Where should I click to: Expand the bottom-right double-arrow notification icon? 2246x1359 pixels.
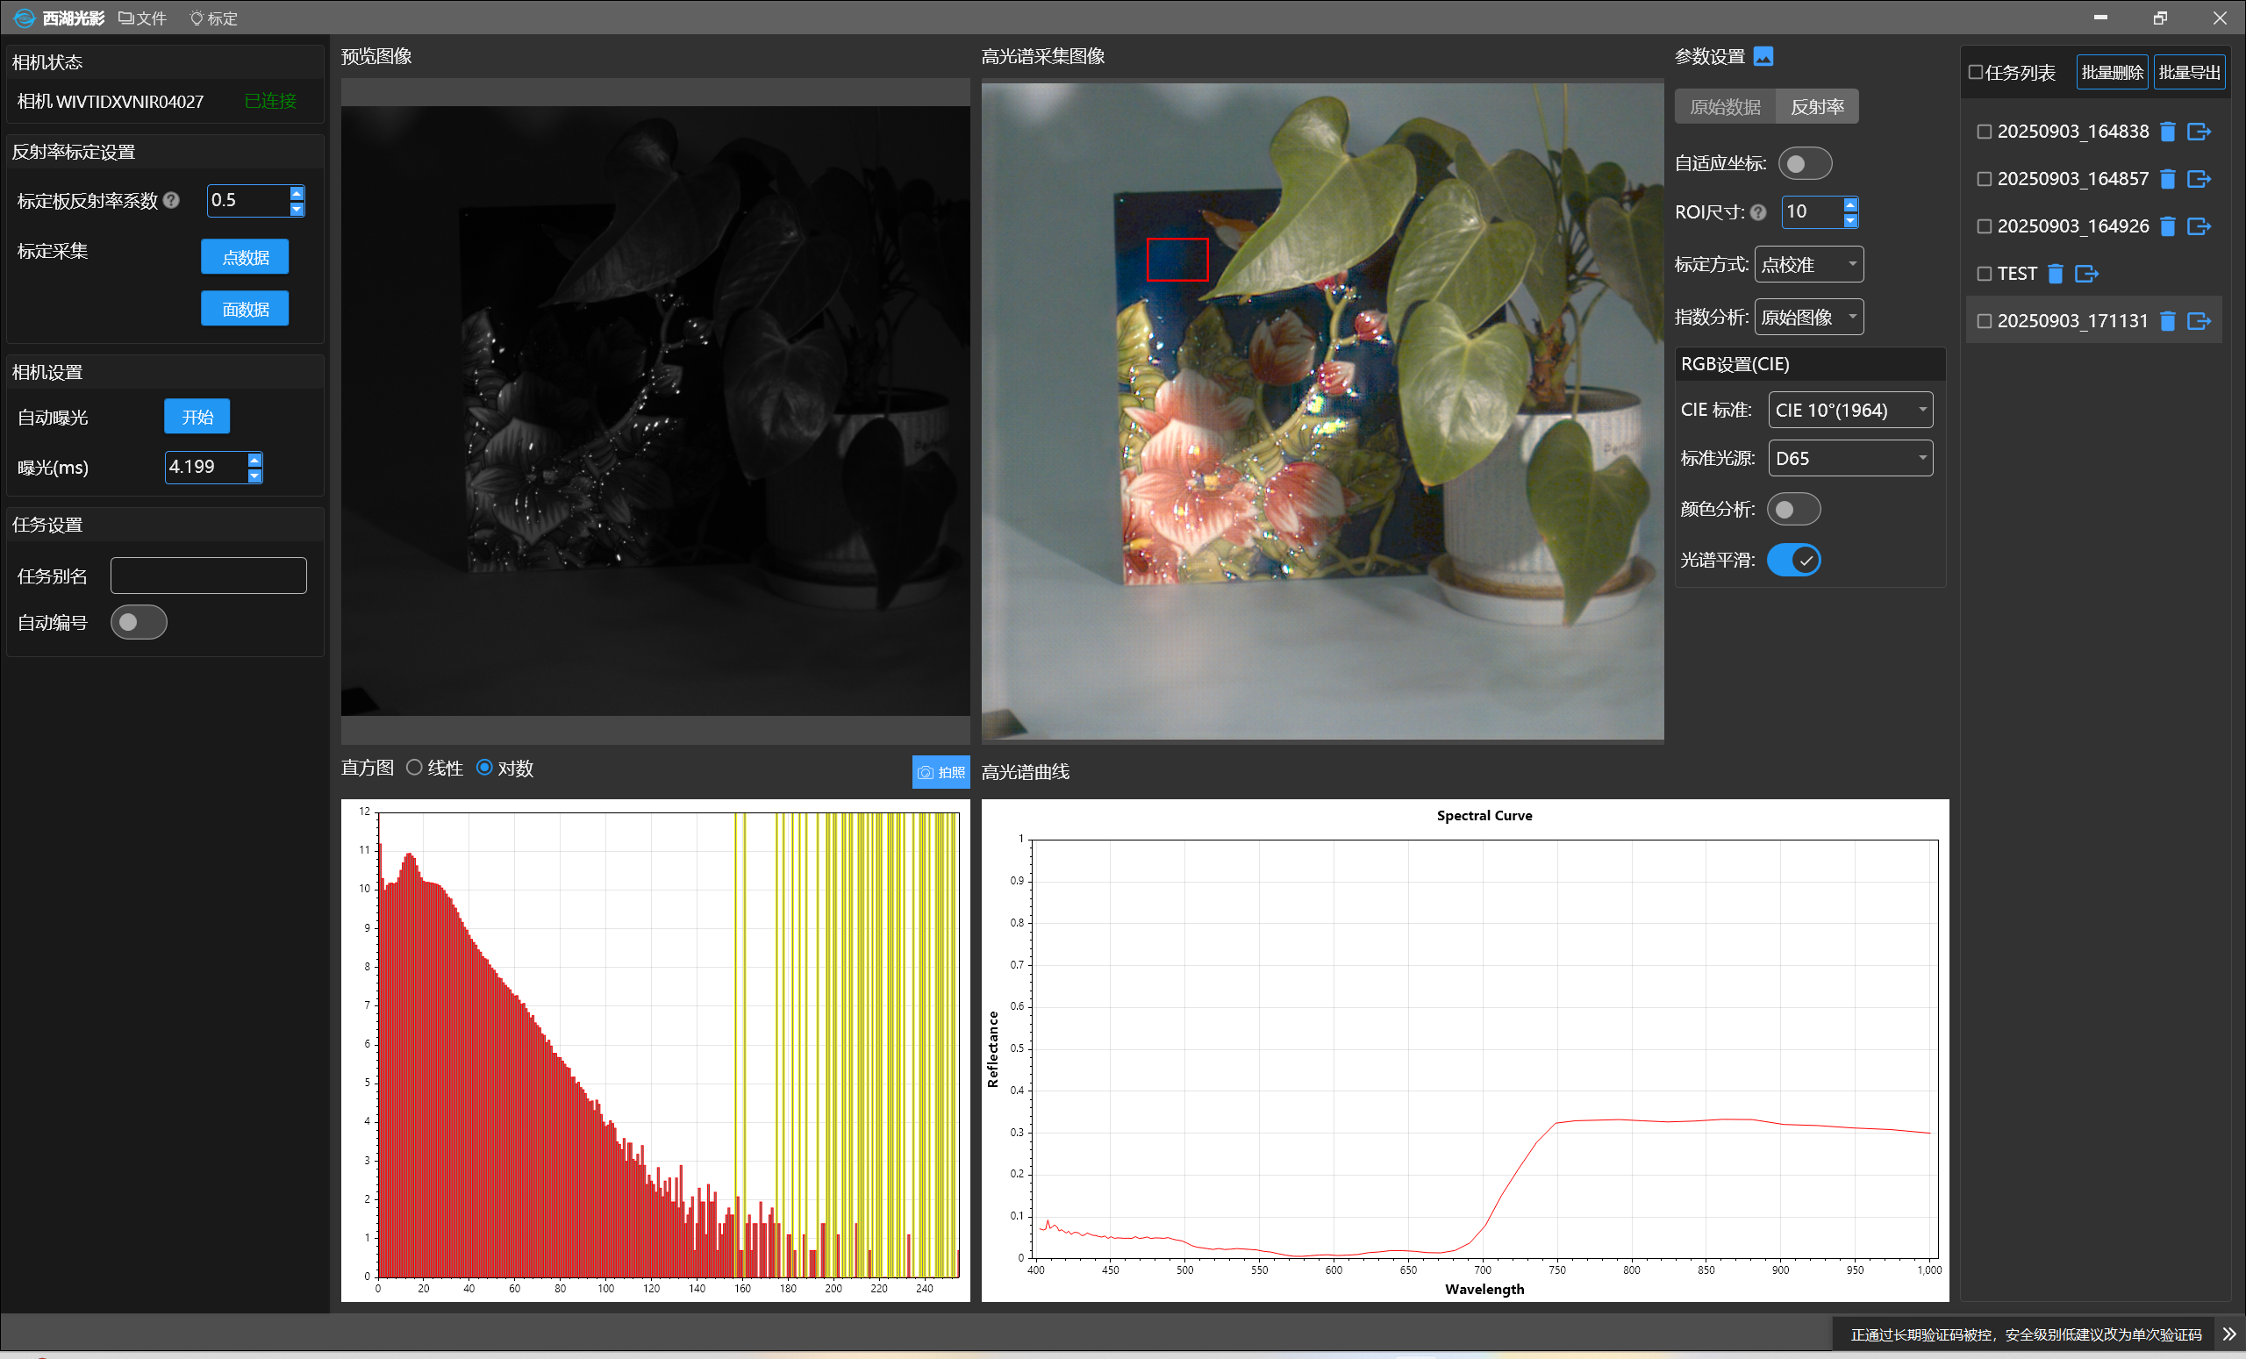tap(2228, 1334)
